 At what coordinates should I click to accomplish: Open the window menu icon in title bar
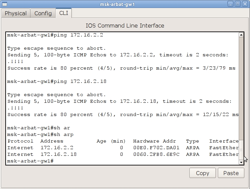click(4, 4)
